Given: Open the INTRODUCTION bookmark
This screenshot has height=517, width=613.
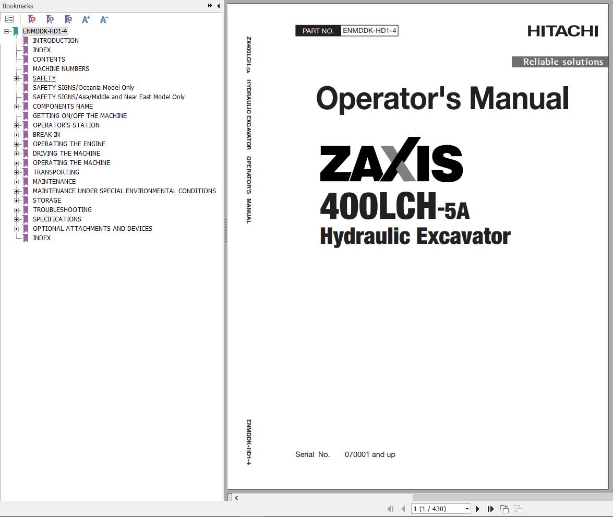Looking at the screenshot, I should pyautogui.click(x=55, y=40).
